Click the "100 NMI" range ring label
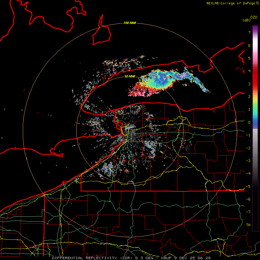 pyautogui.click(x=130, y=23)
